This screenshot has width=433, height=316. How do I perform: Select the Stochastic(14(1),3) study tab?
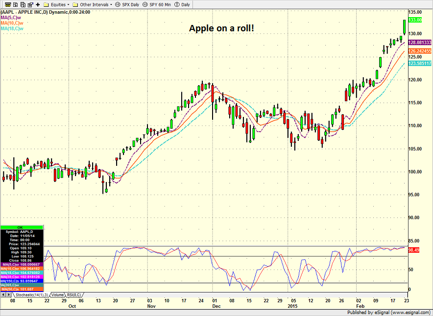[x=32, y=295]
